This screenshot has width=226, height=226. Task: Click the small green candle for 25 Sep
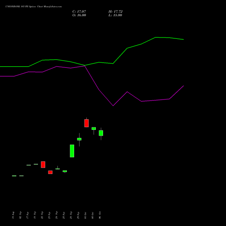[65, 171]
